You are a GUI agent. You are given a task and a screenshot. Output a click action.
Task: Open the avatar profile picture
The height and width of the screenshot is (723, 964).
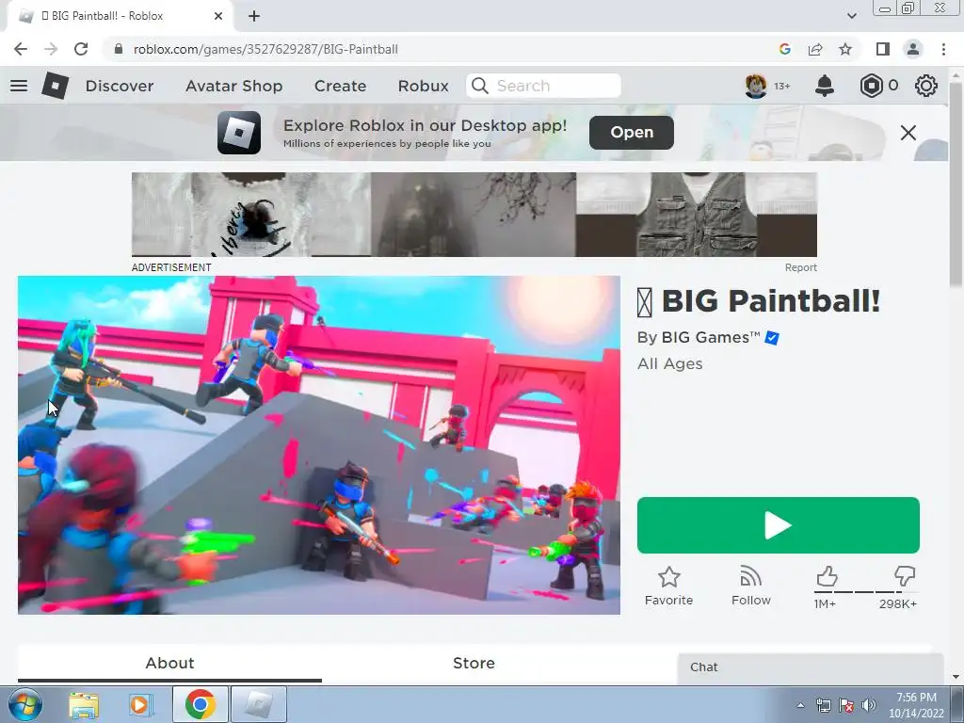756,86
